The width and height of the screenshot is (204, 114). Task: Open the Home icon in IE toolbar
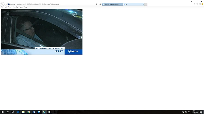tap(194, 4)
